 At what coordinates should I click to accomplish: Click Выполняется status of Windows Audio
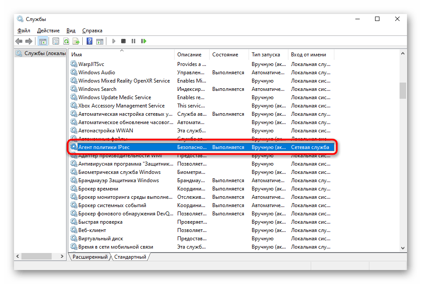[x=228, y=73]
